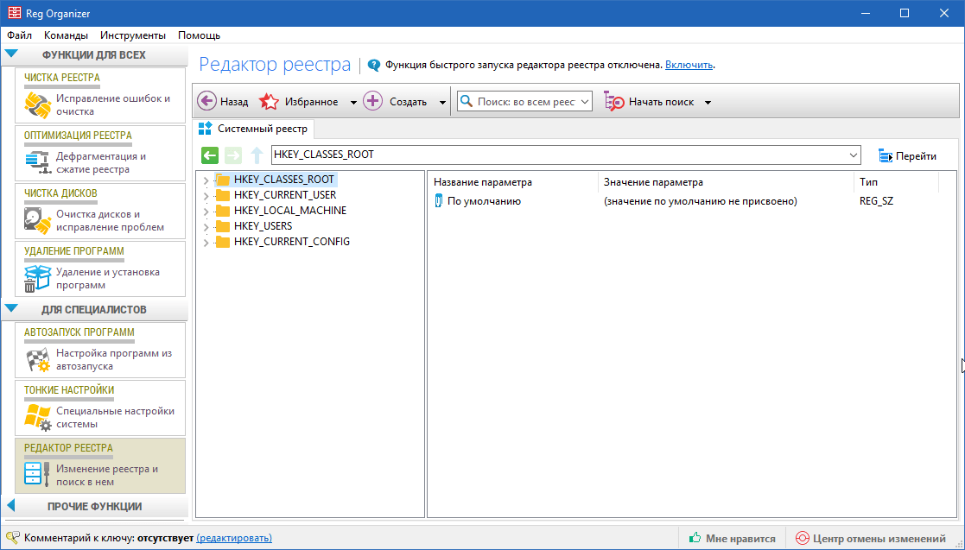Open Uninstall programs trash icon in sidebar

37,279
